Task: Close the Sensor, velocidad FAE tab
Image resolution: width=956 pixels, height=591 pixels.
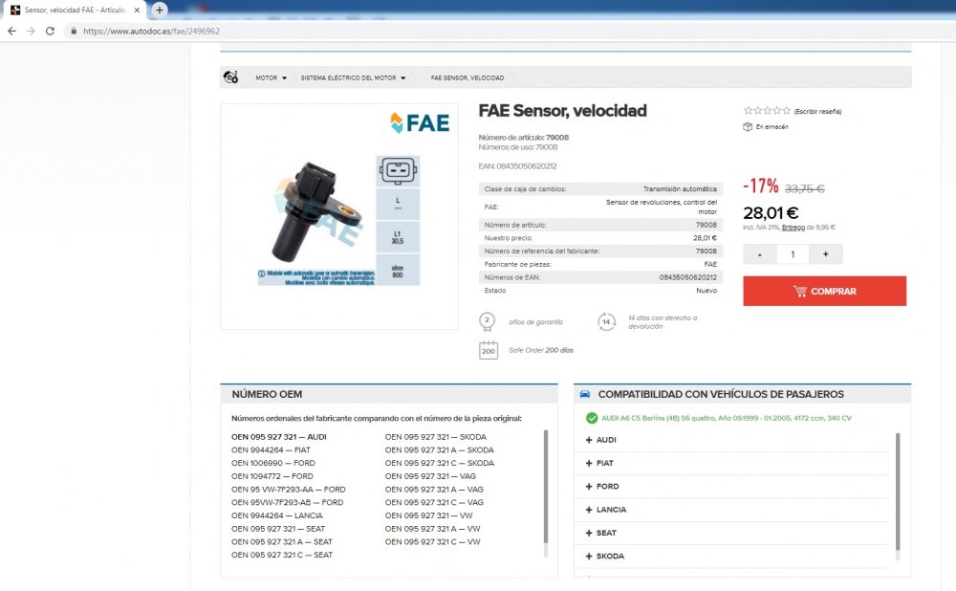Action: click(137, 11)
